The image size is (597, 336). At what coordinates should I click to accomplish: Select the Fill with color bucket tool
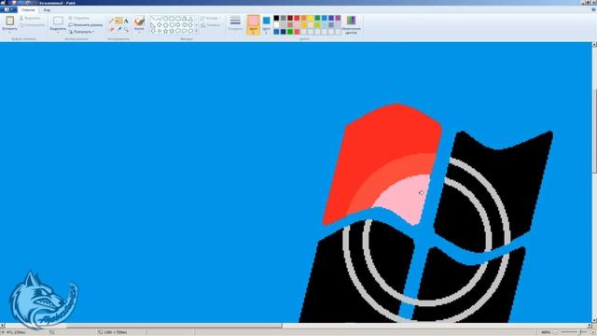[118, 21]
